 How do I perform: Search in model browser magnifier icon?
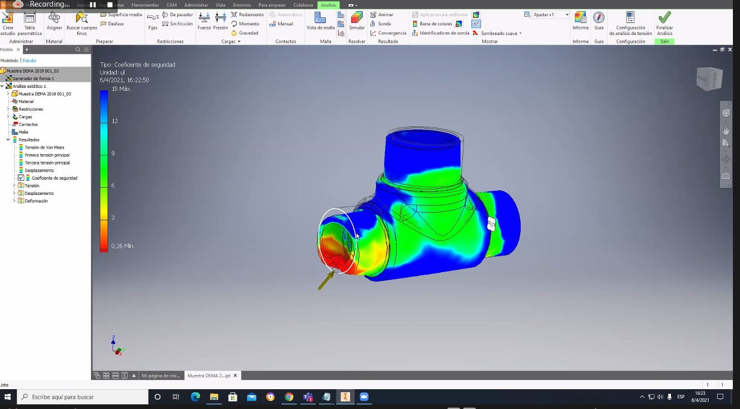[78, 50]
